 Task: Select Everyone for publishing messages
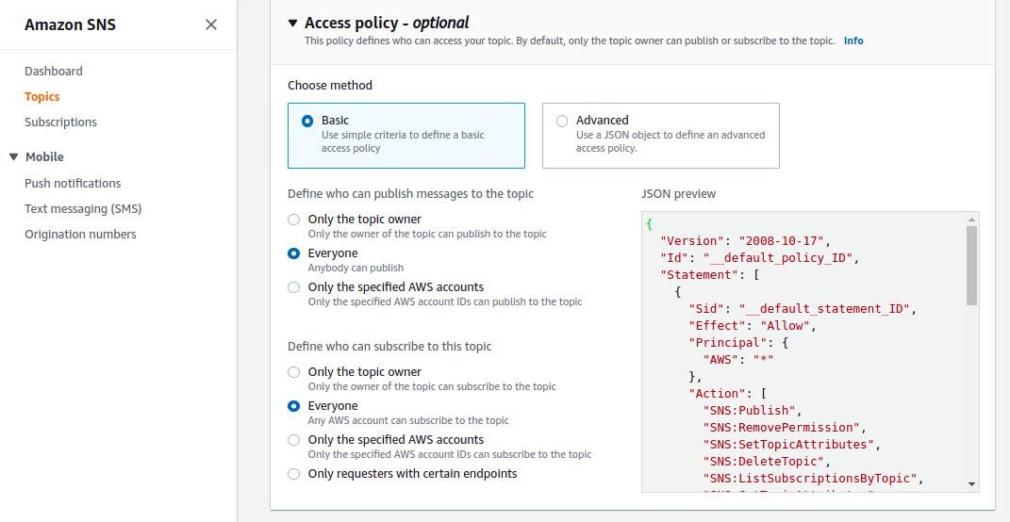coord(293,253)
